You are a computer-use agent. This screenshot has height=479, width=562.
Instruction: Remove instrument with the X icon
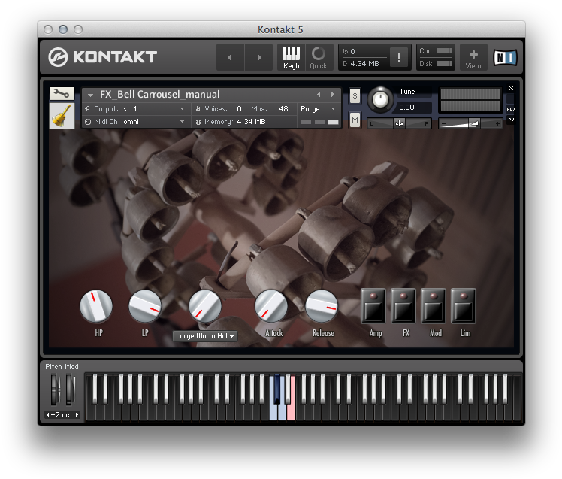point(511,88)
